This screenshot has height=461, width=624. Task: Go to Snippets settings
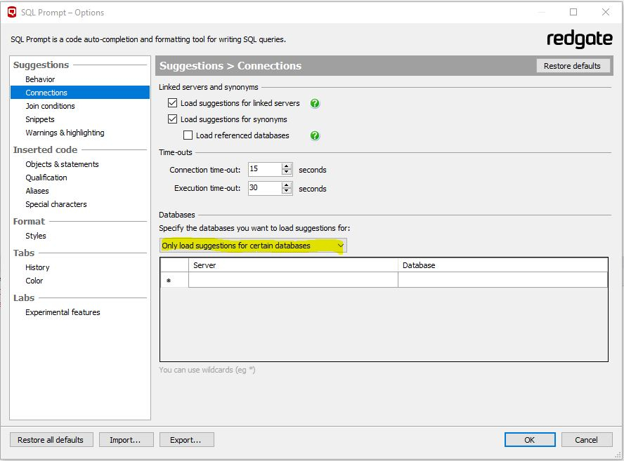coord(40,119)
